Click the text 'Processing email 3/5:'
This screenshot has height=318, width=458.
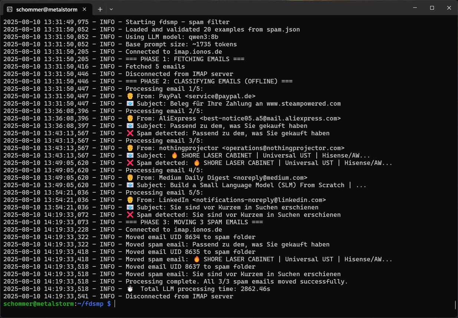click(x=165, y=140)
